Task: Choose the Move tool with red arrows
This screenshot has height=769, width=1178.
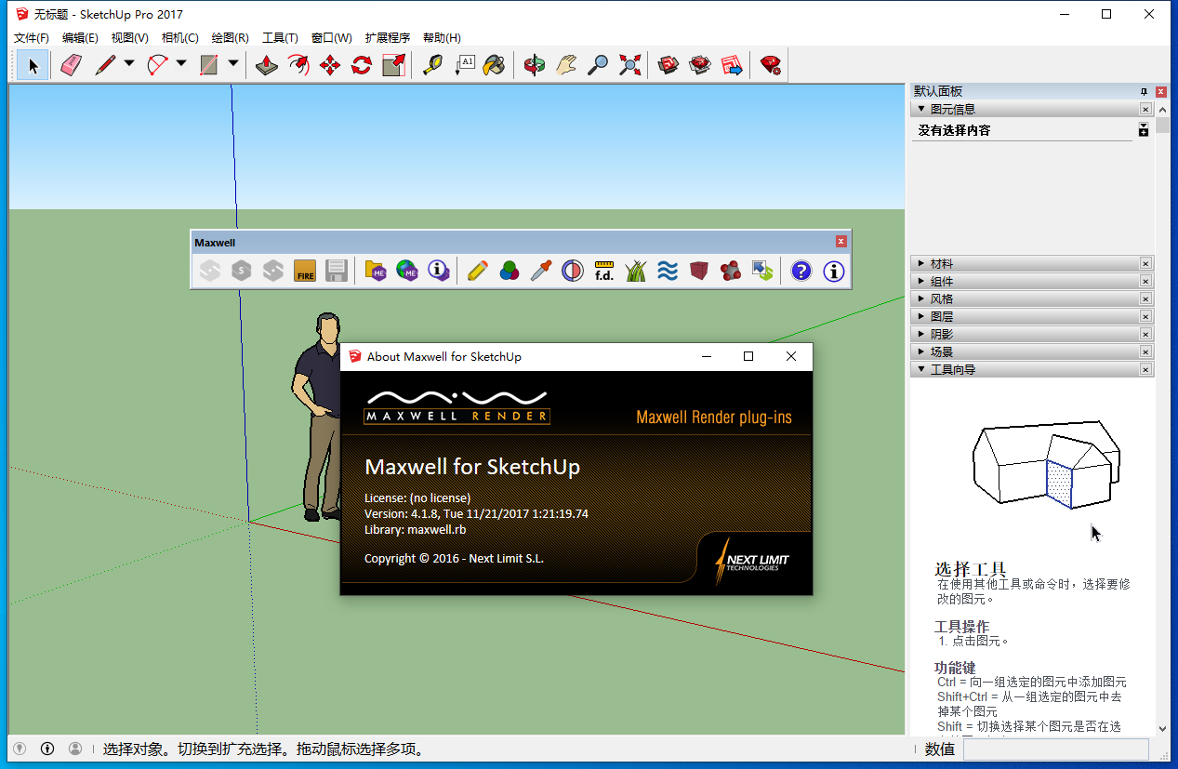Action: click(x=330, y=65)
